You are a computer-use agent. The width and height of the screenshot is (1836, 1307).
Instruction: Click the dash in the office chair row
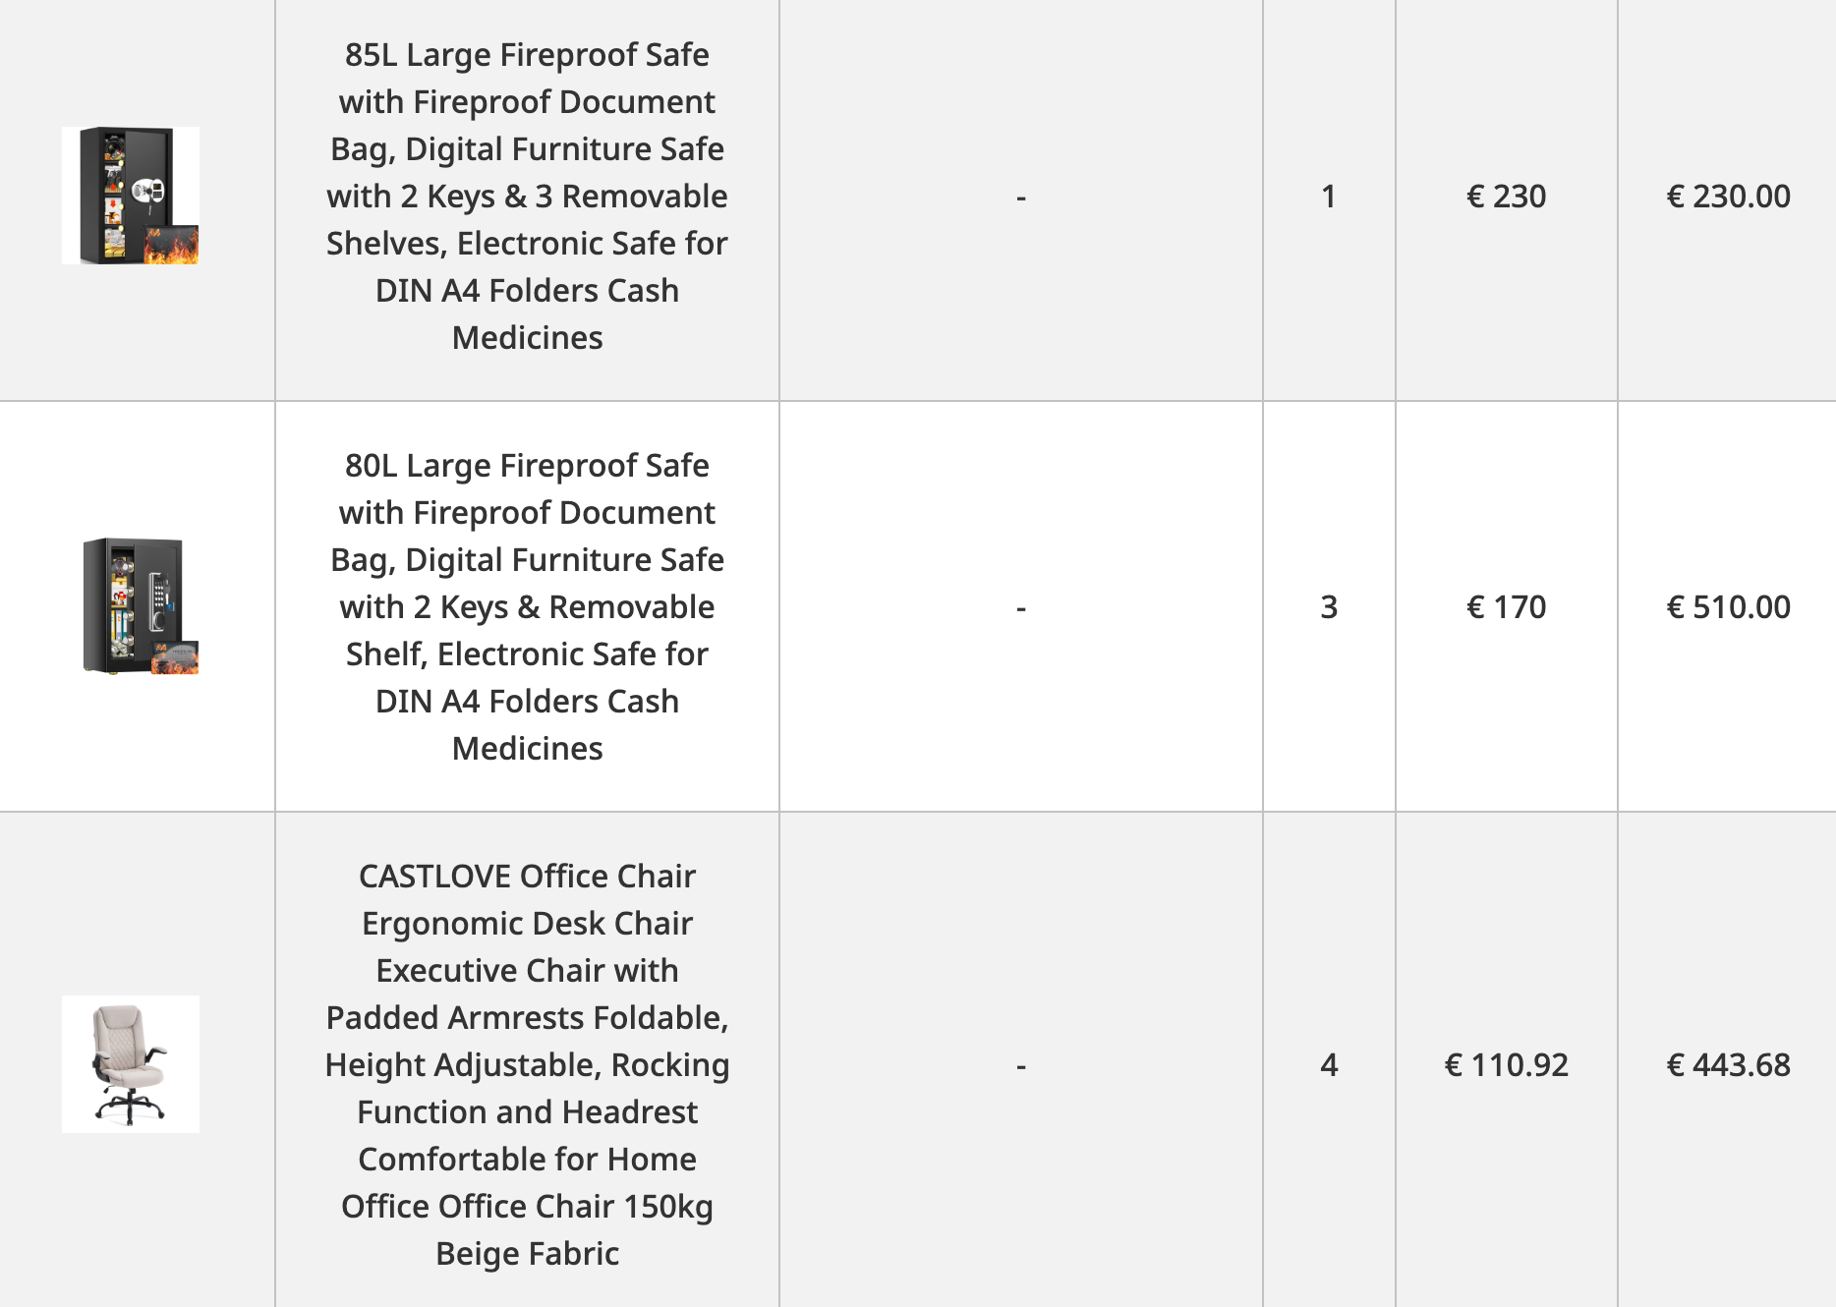(1021, 1066)
